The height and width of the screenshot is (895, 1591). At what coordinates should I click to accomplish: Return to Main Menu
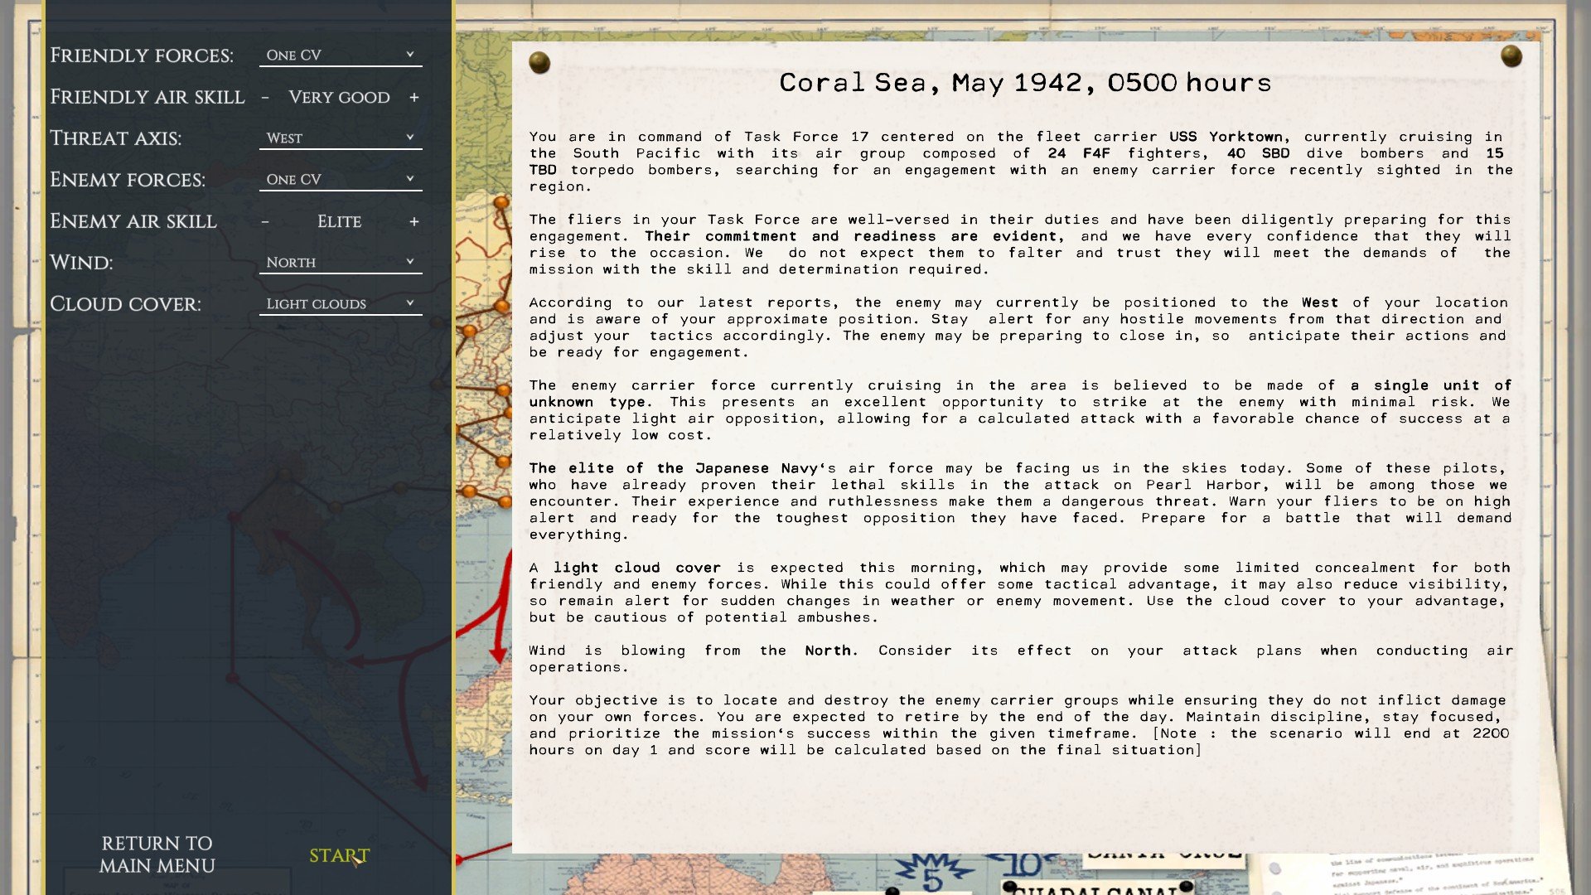(157, 854)
